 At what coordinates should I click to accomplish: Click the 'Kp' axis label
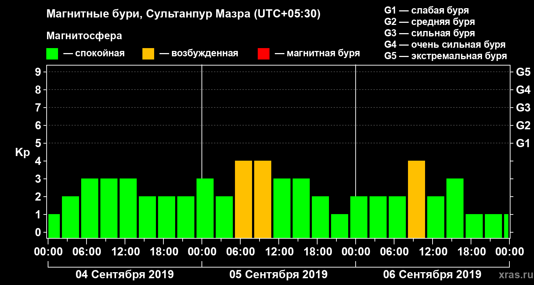pyautogui.click(x=23, y=152)
